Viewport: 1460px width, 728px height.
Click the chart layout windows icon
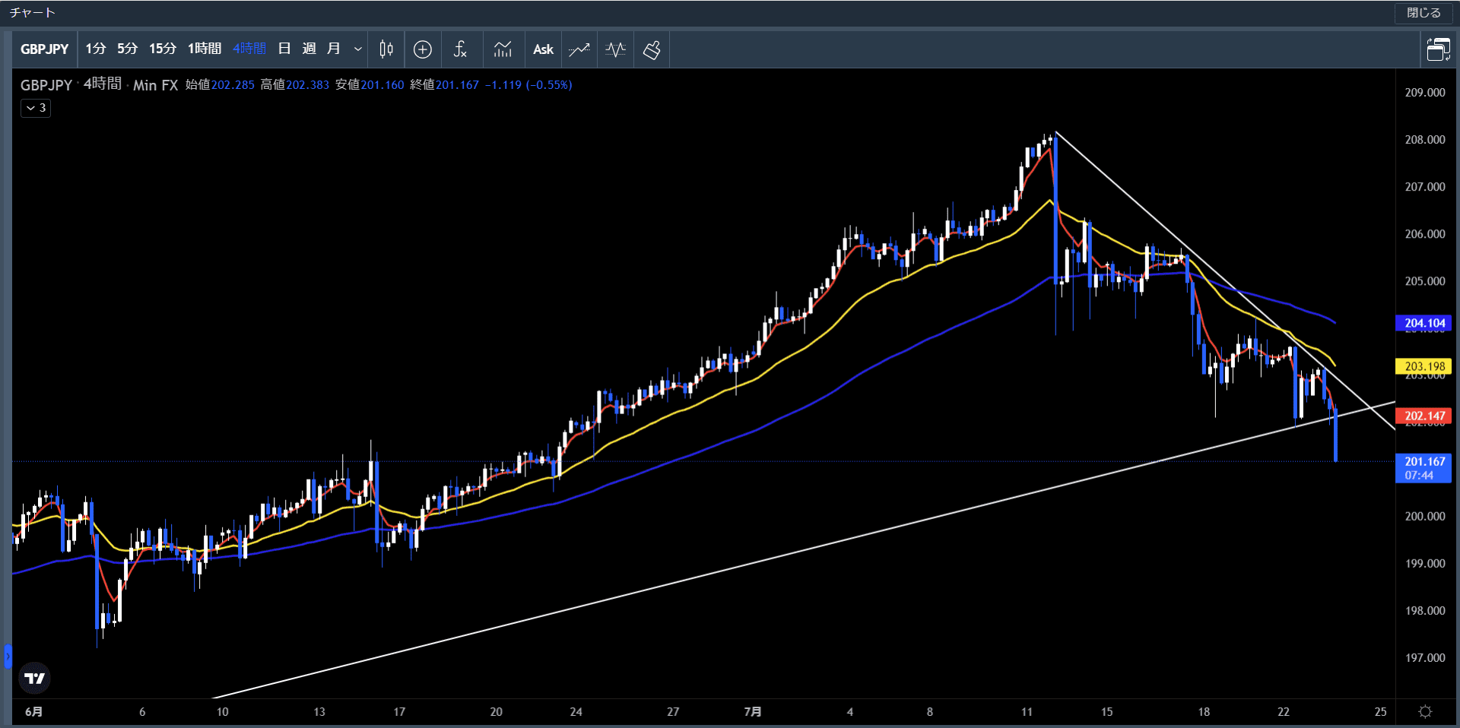[1438, 49]
